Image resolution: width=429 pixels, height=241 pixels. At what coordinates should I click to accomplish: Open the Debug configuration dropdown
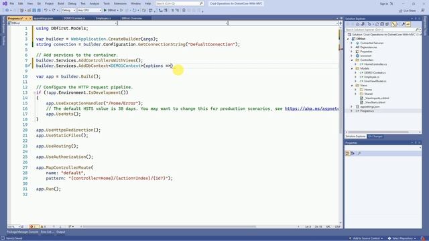point(68,11)
